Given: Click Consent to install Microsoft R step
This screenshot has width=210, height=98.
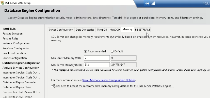Looking at the screenshot, I should 21,92.
